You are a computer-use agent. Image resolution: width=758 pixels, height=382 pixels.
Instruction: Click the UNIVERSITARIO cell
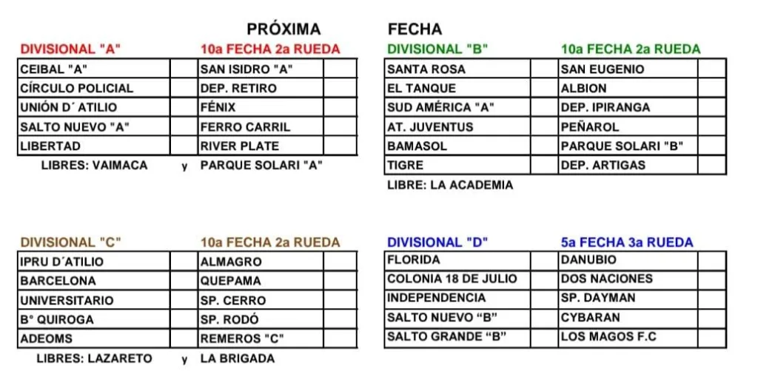tap(94, 301)
